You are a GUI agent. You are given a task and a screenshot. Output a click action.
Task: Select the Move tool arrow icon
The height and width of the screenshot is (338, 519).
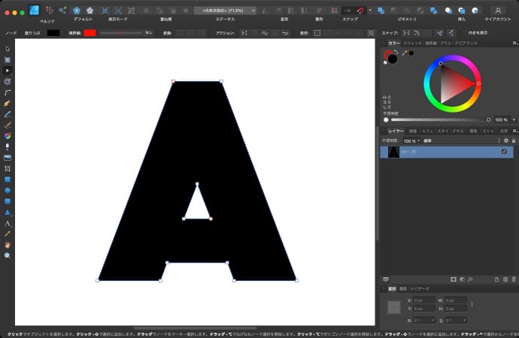tap(8, 49)
